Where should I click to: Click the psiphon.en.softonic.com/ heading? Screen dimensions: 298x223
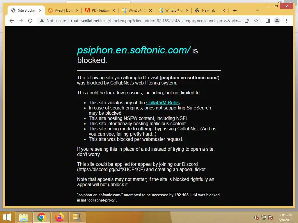(134, 50)
